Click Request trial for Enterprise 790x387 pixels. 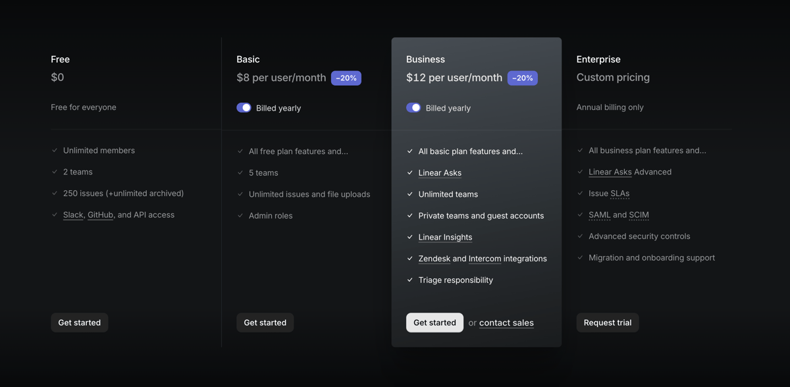point(607,322)
